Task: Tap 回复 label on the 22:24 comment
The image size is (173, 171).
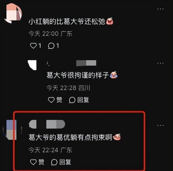Action: (65, 162)
